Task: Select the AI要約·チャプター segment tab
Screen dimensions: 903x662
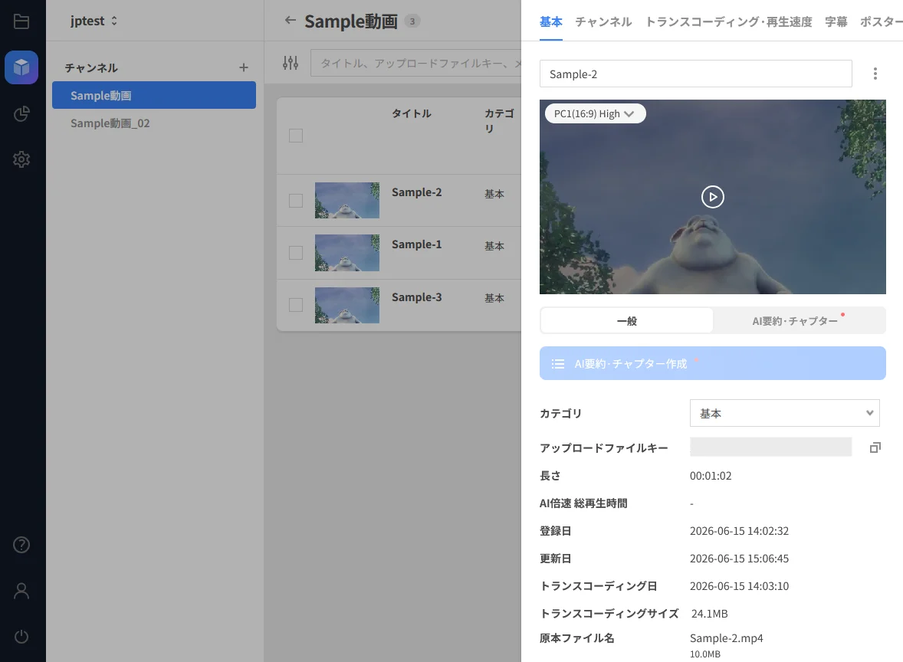Action: [799, 320]
